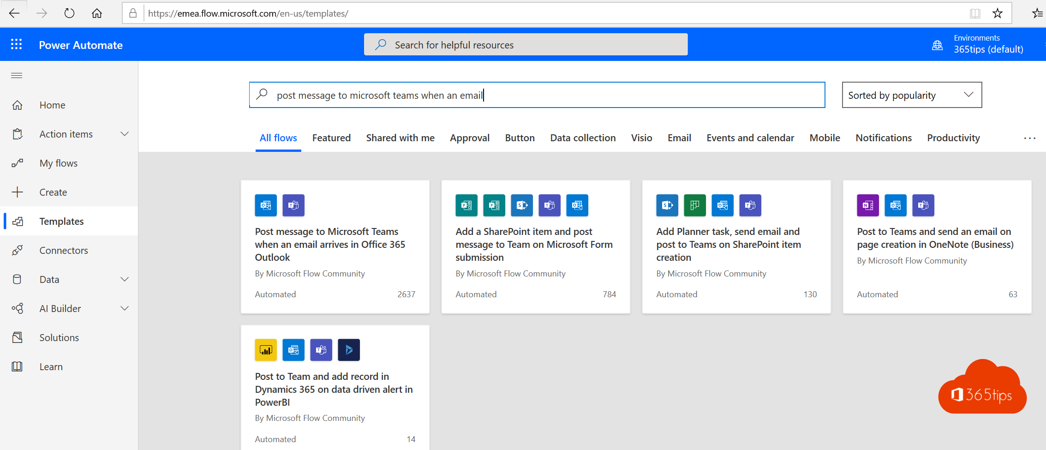Open Post to Teams OneNote template
Screen dimensions: 1046x450
click(937, 247)
